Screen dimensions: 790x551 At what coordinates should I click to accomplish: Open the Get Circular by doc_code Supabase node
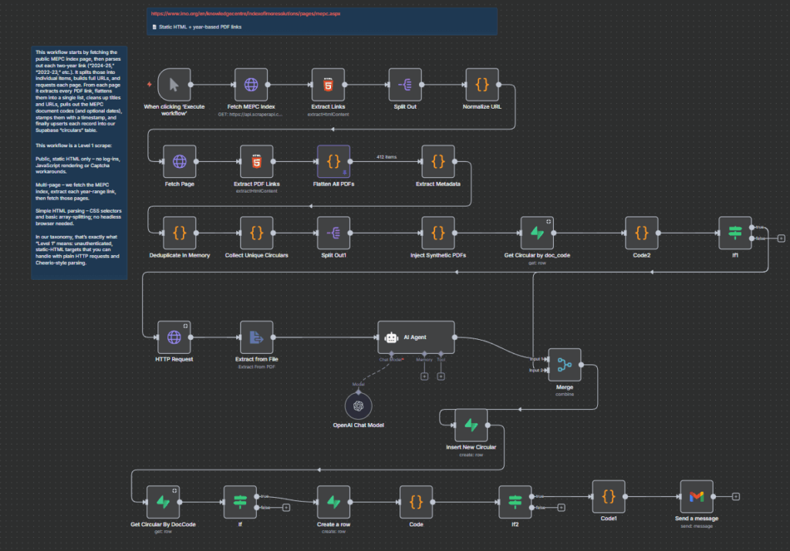(x=536, y=232)
